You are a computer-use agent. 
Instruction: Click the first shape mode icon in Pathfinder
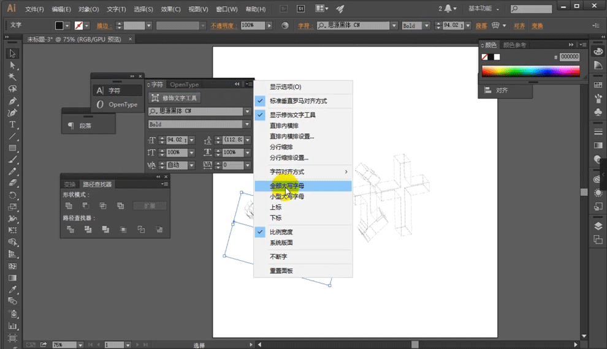pyautogui.click(x=69, y=206)
